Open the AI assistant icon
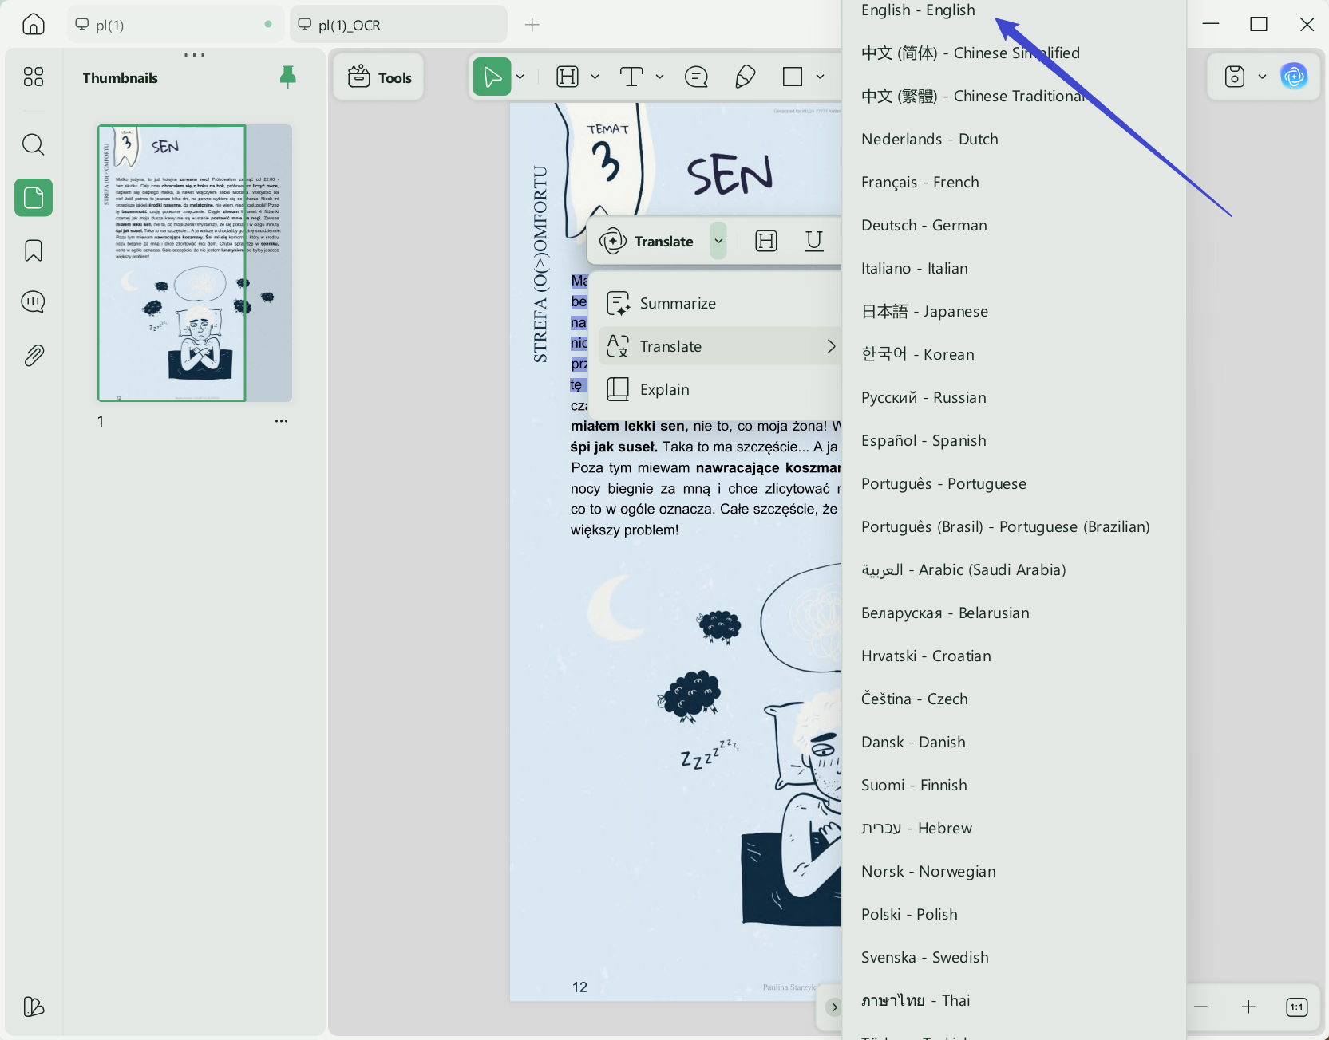Screen dimensions: 1329x1040 [x=1294, y=77]
